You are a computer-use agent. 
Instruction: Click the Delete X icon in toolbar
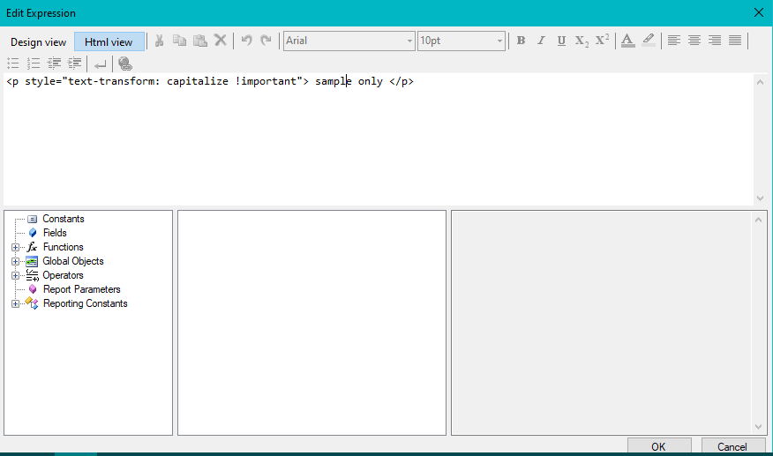[221, 41]
